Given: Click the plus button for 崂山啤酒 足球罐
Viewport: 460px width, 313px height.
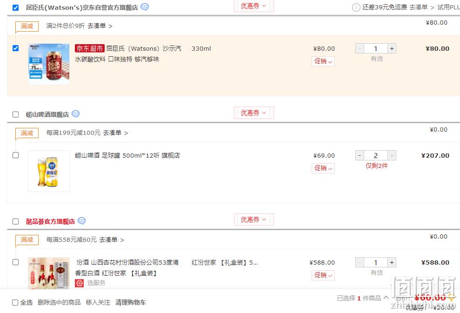Looking at the screenshot, I should point(392,155).
